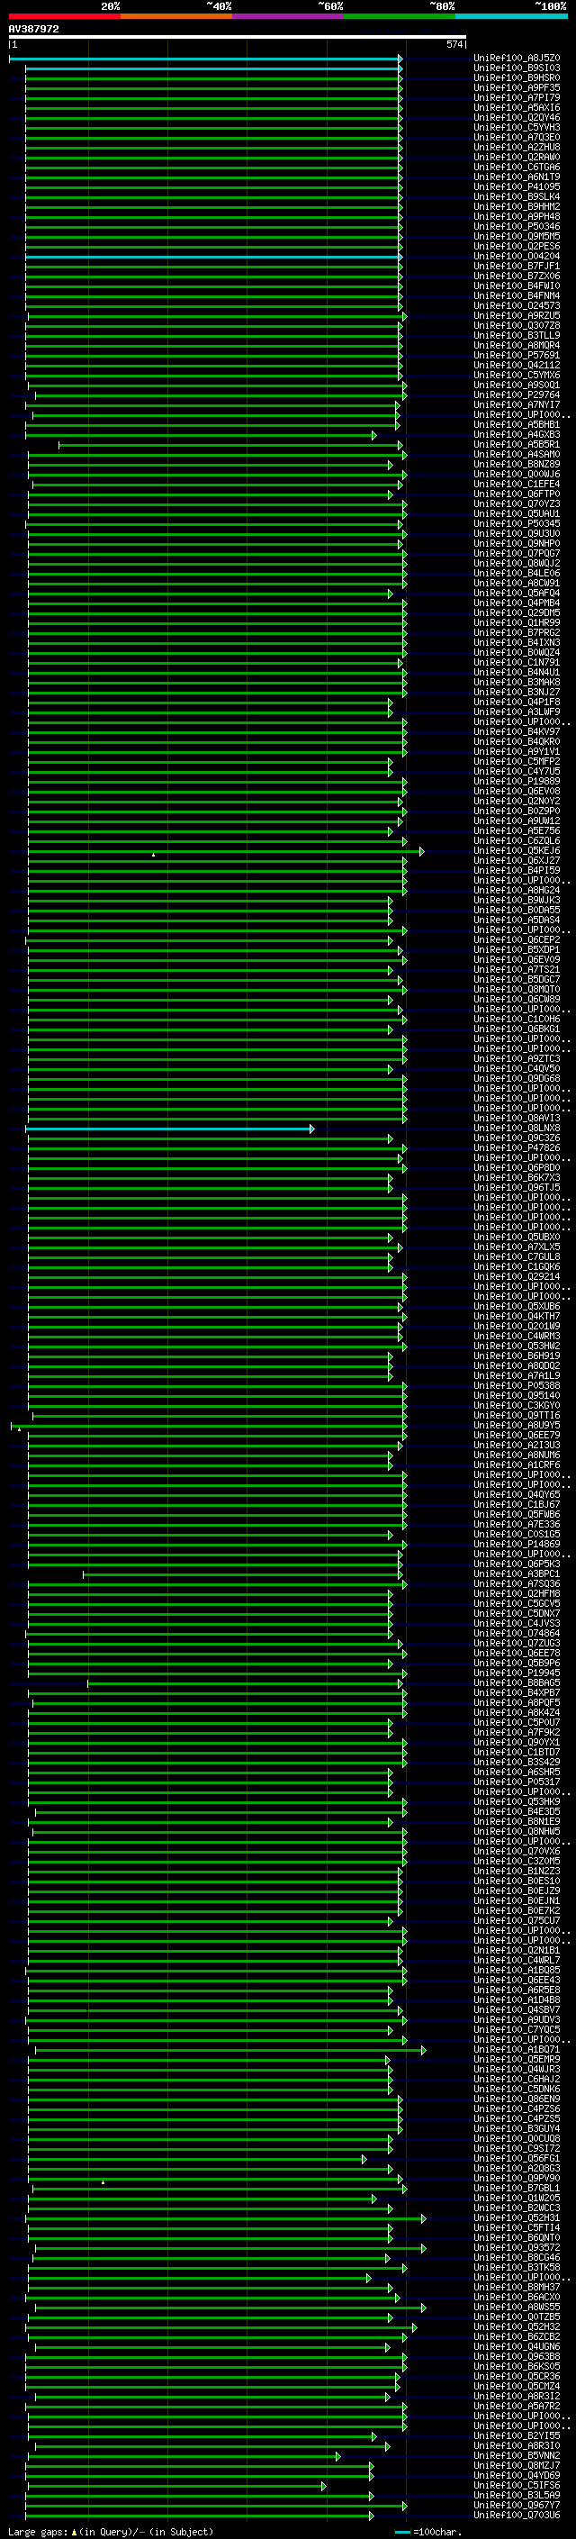Select label UniRef100_P57691
This screenshot has height=2539, width=576.
click(x=517, y=355)
